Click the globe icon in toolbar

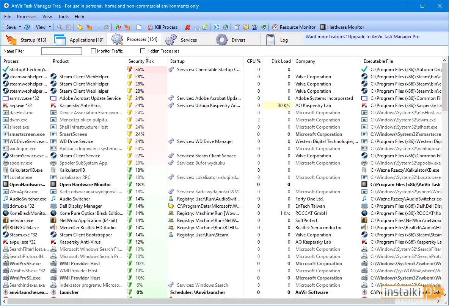coord(226,27)
